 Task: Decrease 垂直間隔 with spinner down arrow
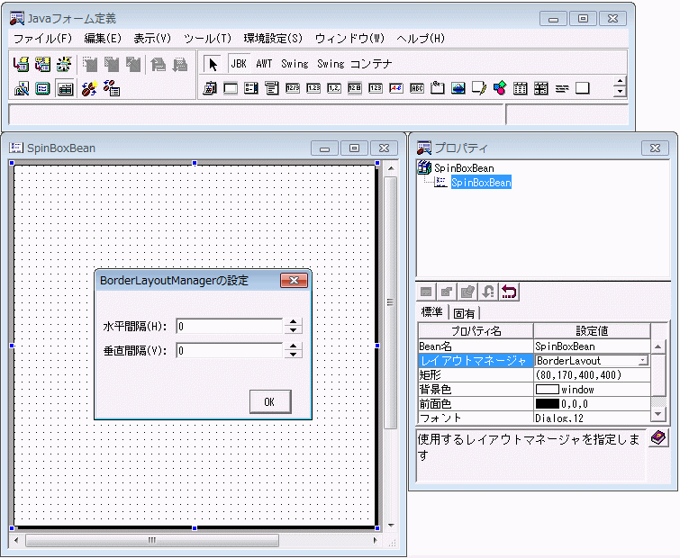pos(294,355)
